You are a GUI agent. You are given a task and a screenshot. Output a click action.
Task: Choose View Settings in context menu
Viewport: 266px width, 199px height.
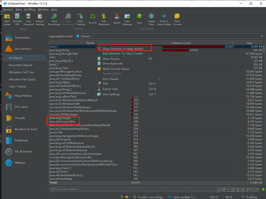129,94
